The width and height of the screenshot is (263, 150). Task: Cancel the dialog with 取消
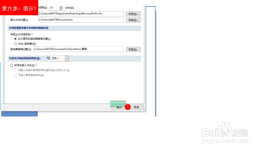point(136,107)
